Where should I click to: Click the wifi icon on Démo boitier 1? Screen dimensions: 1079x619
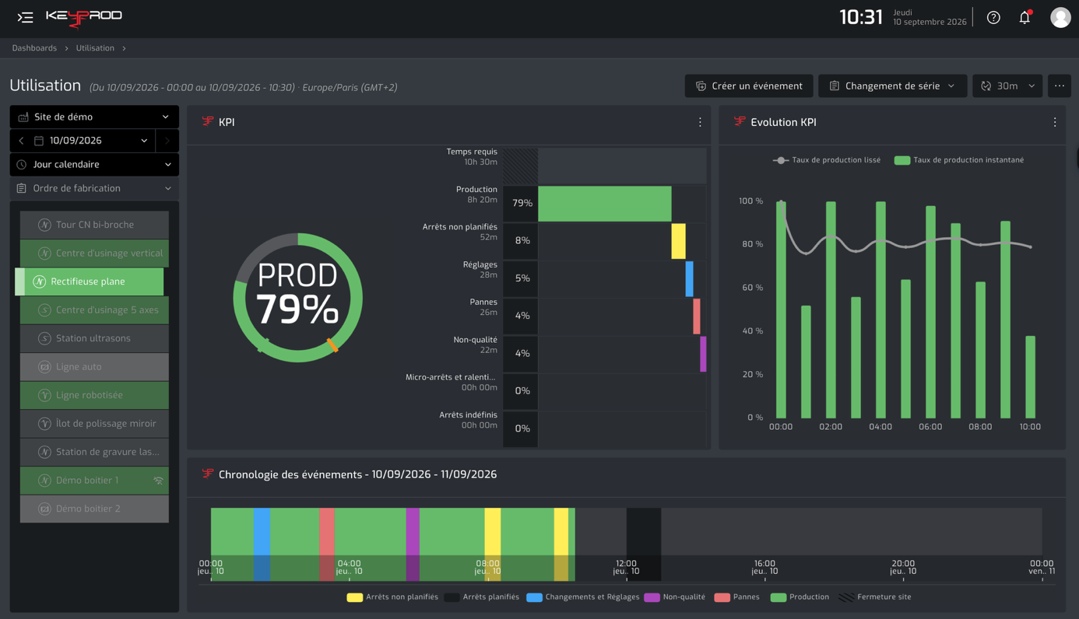159,481
